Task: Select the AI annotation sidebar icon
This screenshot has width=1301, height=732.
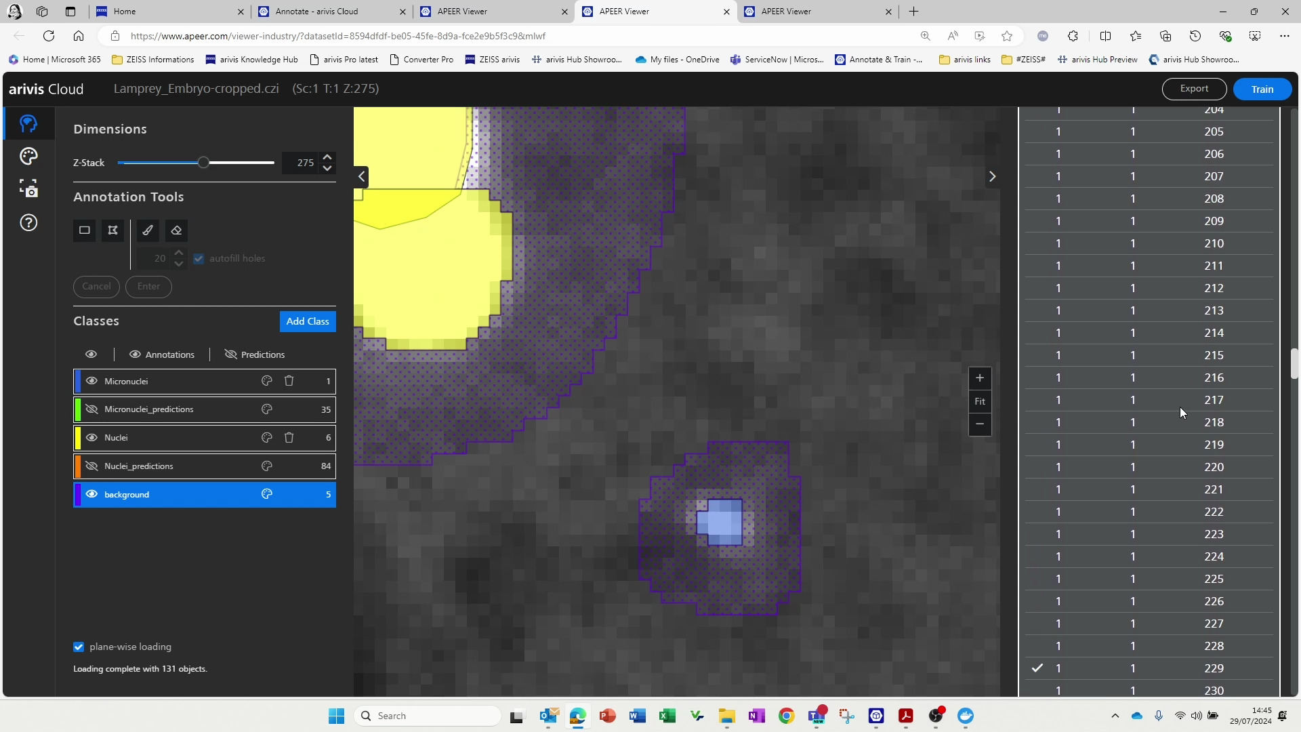Action: pos(28,123)
